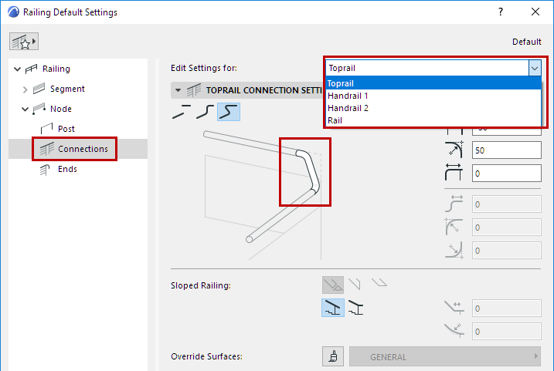
Task: Open the railing favorites picker button
Action: tap(24, 41)
